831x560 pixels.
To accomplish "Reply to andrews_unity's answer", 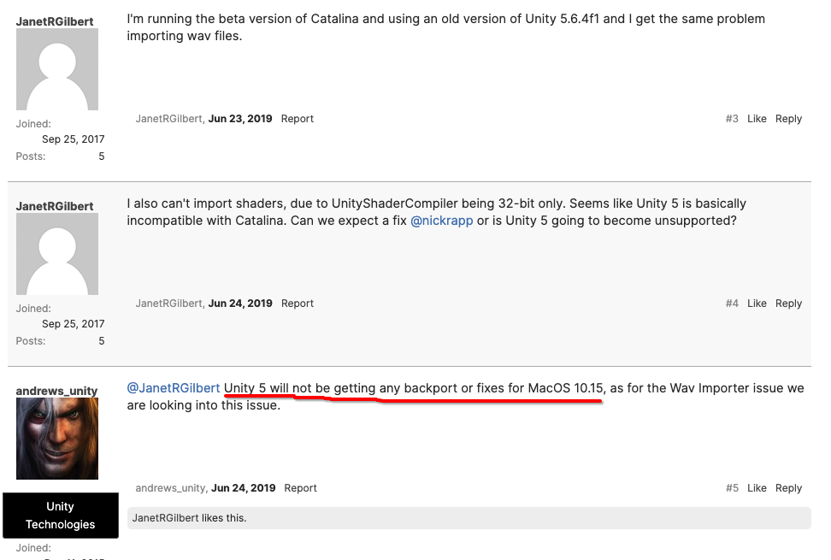I will click(788, 487).
